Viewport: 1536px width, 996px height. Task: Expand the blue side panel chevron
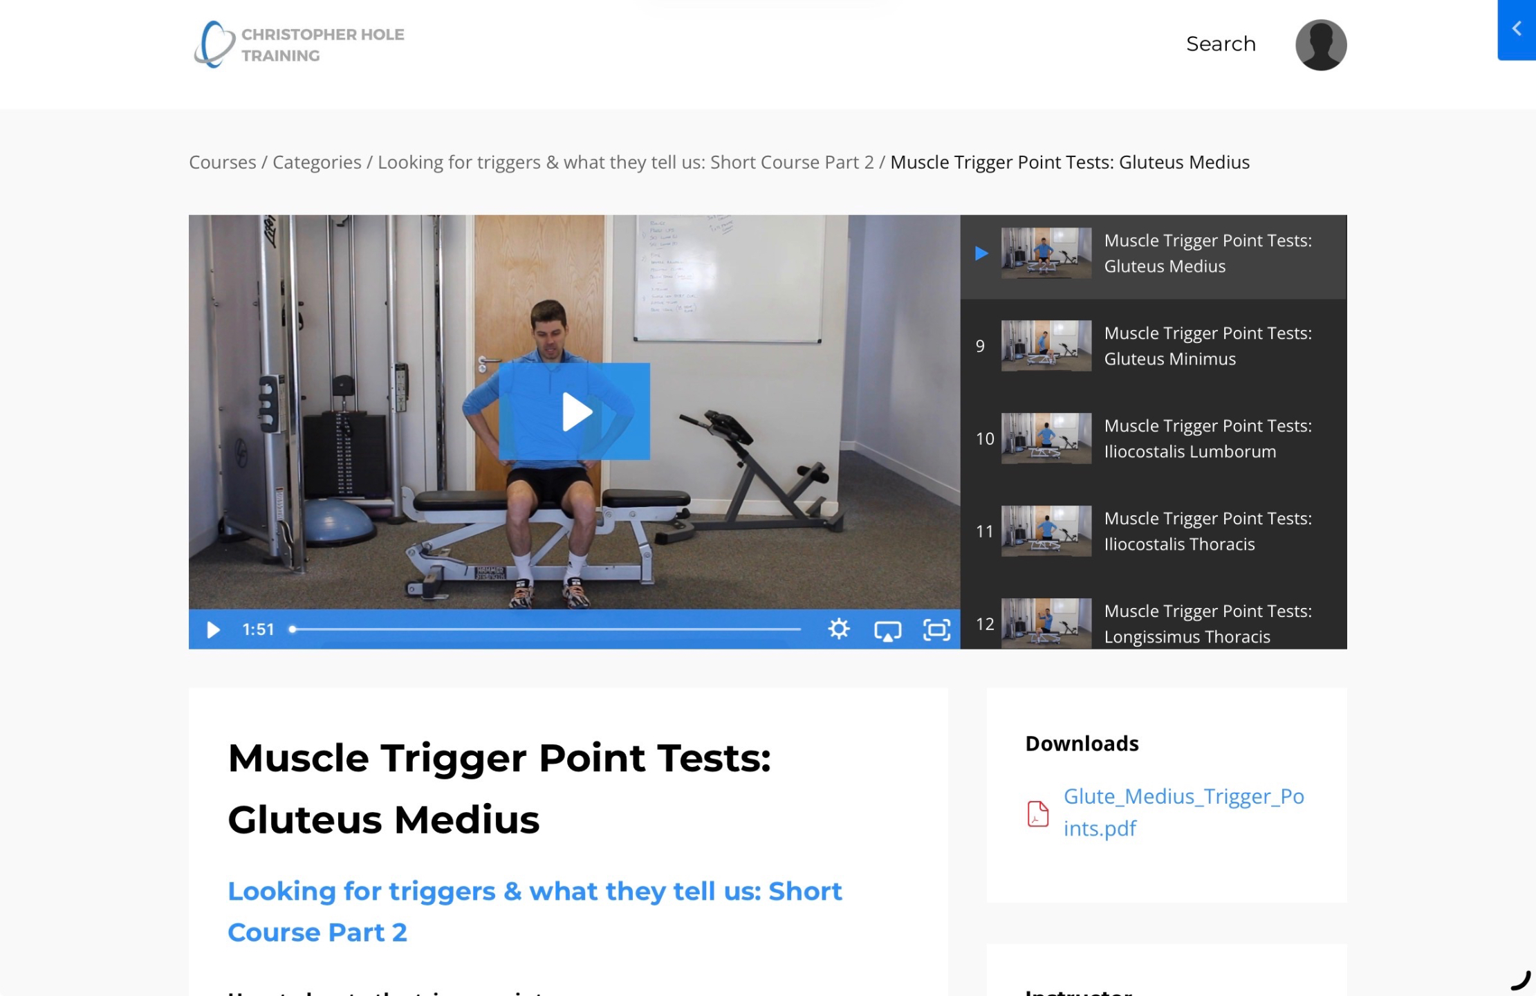coord(1517,30)
